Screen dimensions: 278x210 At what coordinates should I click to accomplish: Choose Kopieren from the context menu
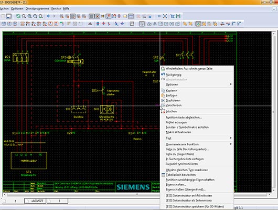coord(197,90)
